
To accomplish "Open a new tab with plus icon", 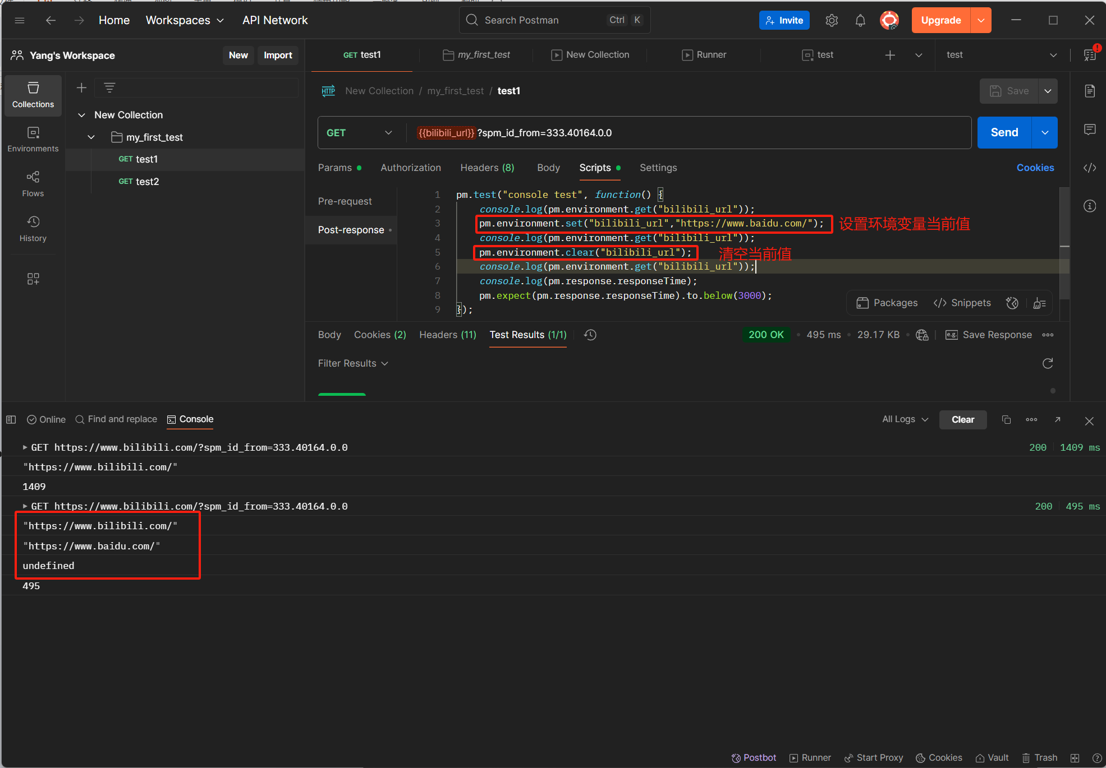I will 890,55.
